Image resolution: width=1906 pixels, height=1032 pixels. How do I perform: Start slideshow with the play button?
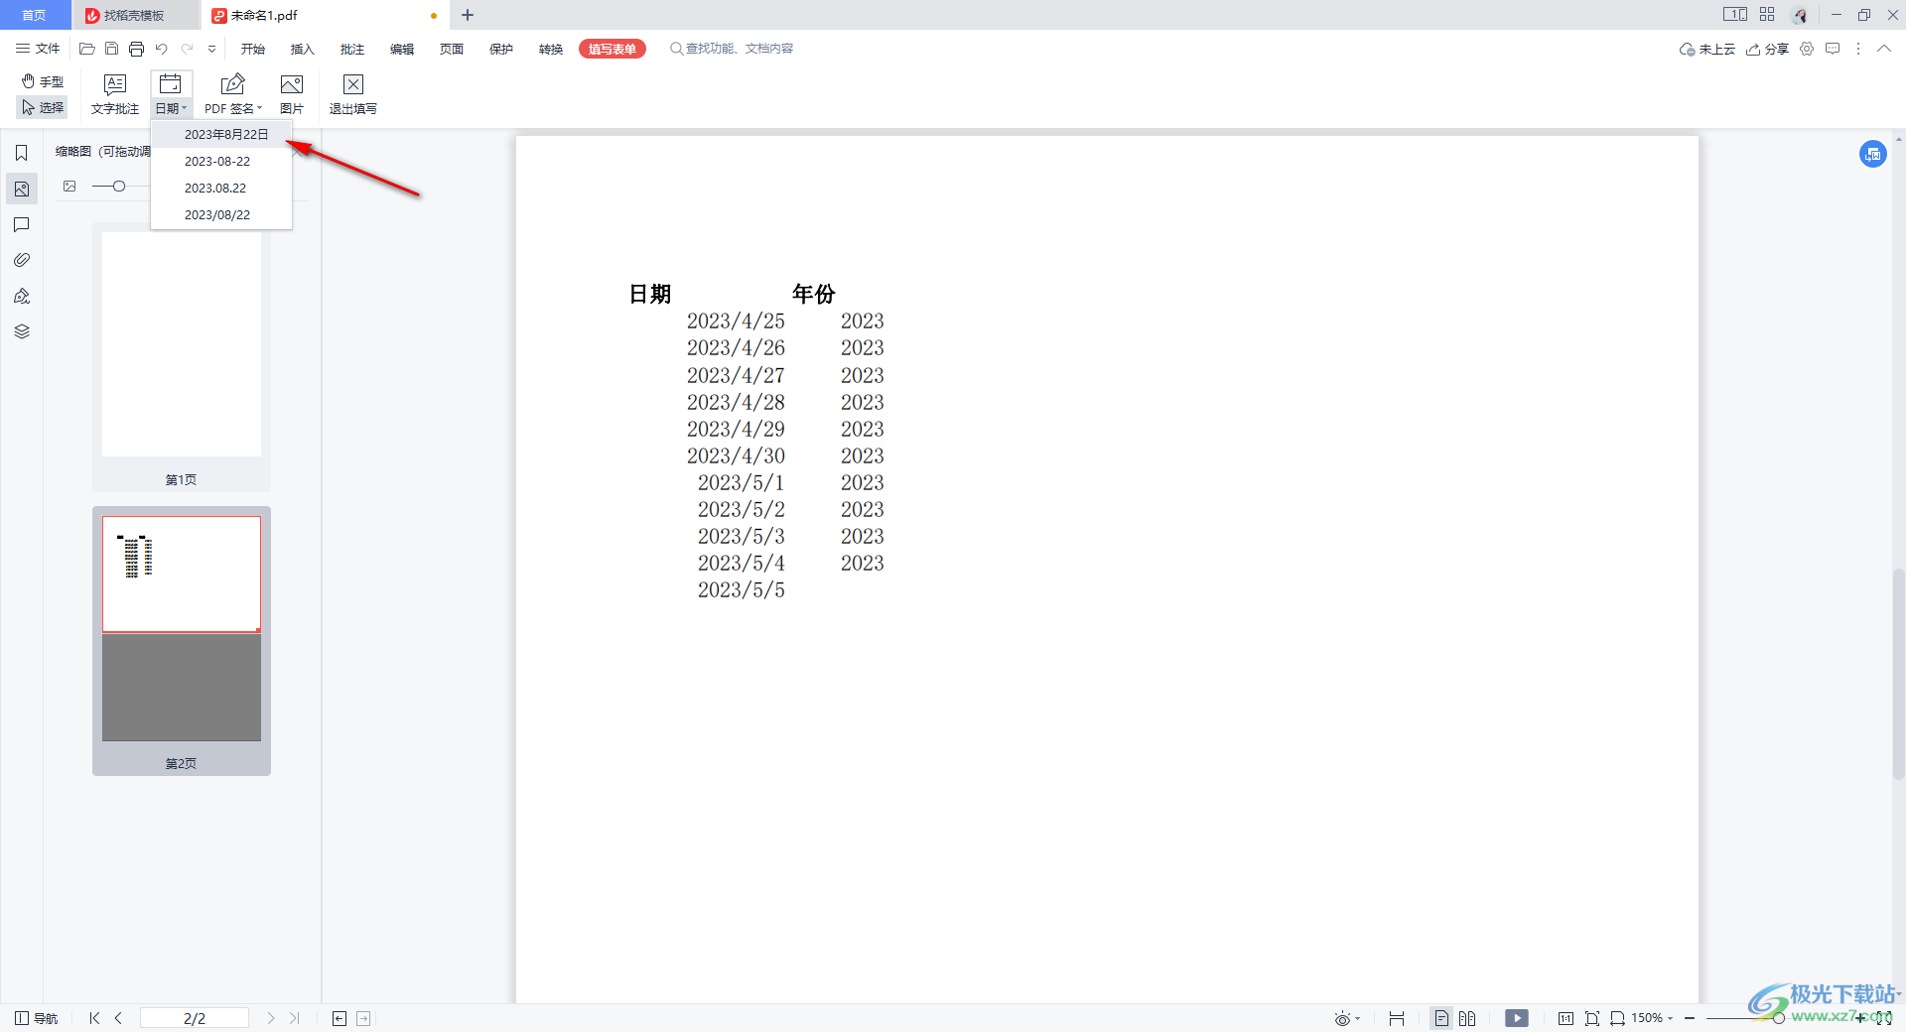(x=1517, y=1018)
